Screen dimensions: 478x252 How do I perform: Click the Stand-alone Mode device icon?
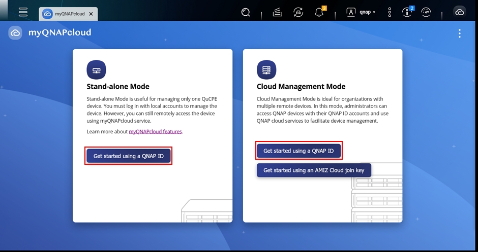tap(96, 69)
